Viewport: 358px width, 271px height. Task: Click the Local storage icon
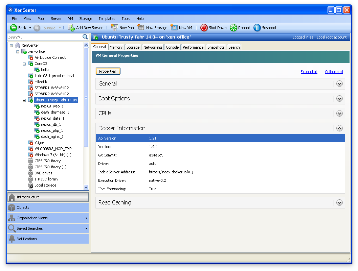click(x=30, y=185)
